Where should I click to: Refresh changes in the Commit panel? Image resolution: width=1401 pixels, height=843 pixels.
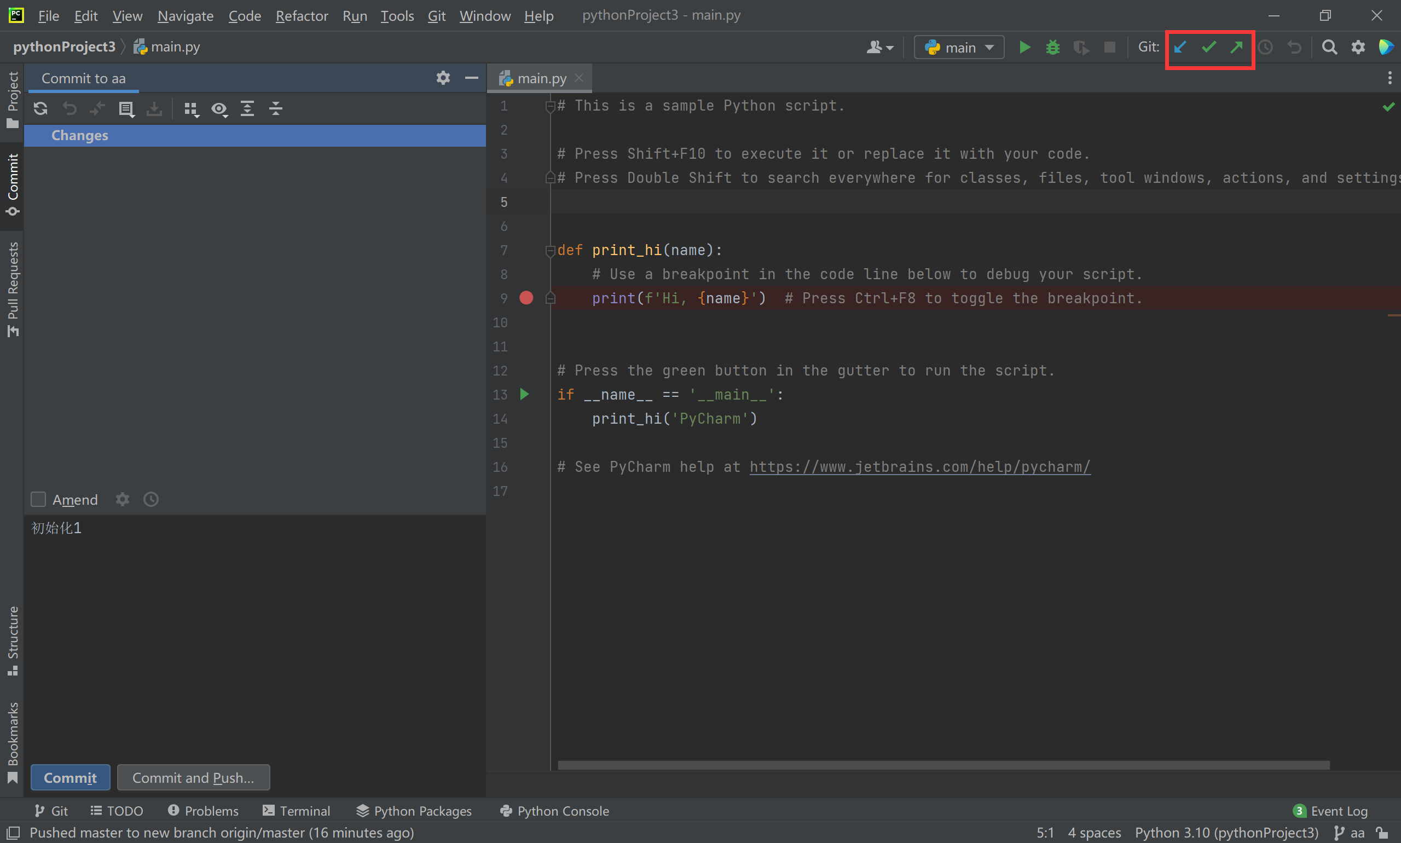click(x=40, y=108)
